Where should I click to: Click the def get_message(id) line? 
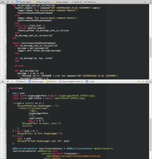tap(27, 71)
